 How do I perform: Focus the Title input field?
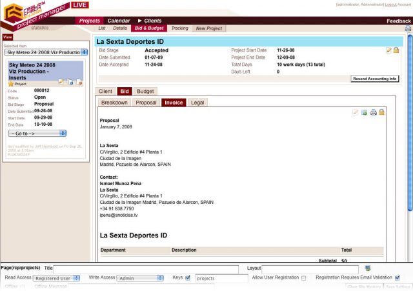pyautogui.click(x=146, y=268)
